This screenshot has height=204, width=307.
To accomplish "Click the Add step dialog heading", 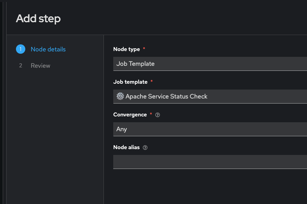I will 38,18.
